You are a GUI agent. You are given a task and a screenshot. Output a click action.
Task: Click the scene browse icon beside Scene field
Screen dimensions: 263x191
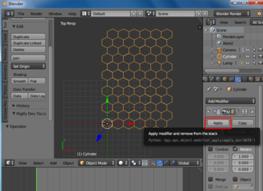point(151,14)
